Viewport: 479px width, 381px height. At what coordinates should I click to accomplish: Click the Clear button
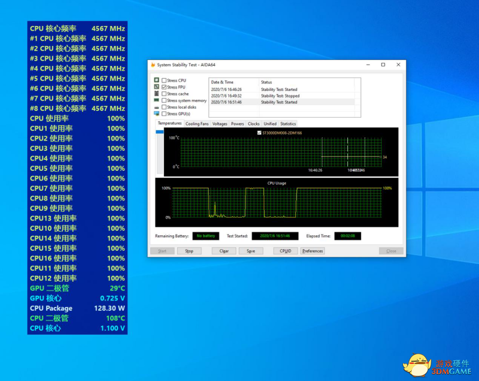pyautogui.click(x=224, y=251)
